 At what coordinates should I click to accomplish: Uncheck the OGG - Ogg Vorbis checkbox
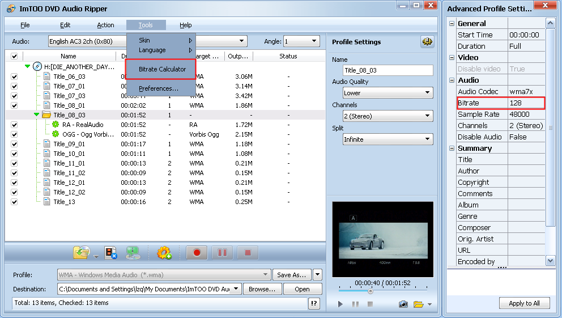point(14,134)
